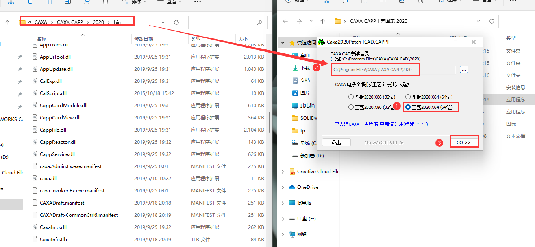Go back in CAXA CAPP工艺图表 window
This screenshot has width=535, height=247.
(x=285, y=21)
